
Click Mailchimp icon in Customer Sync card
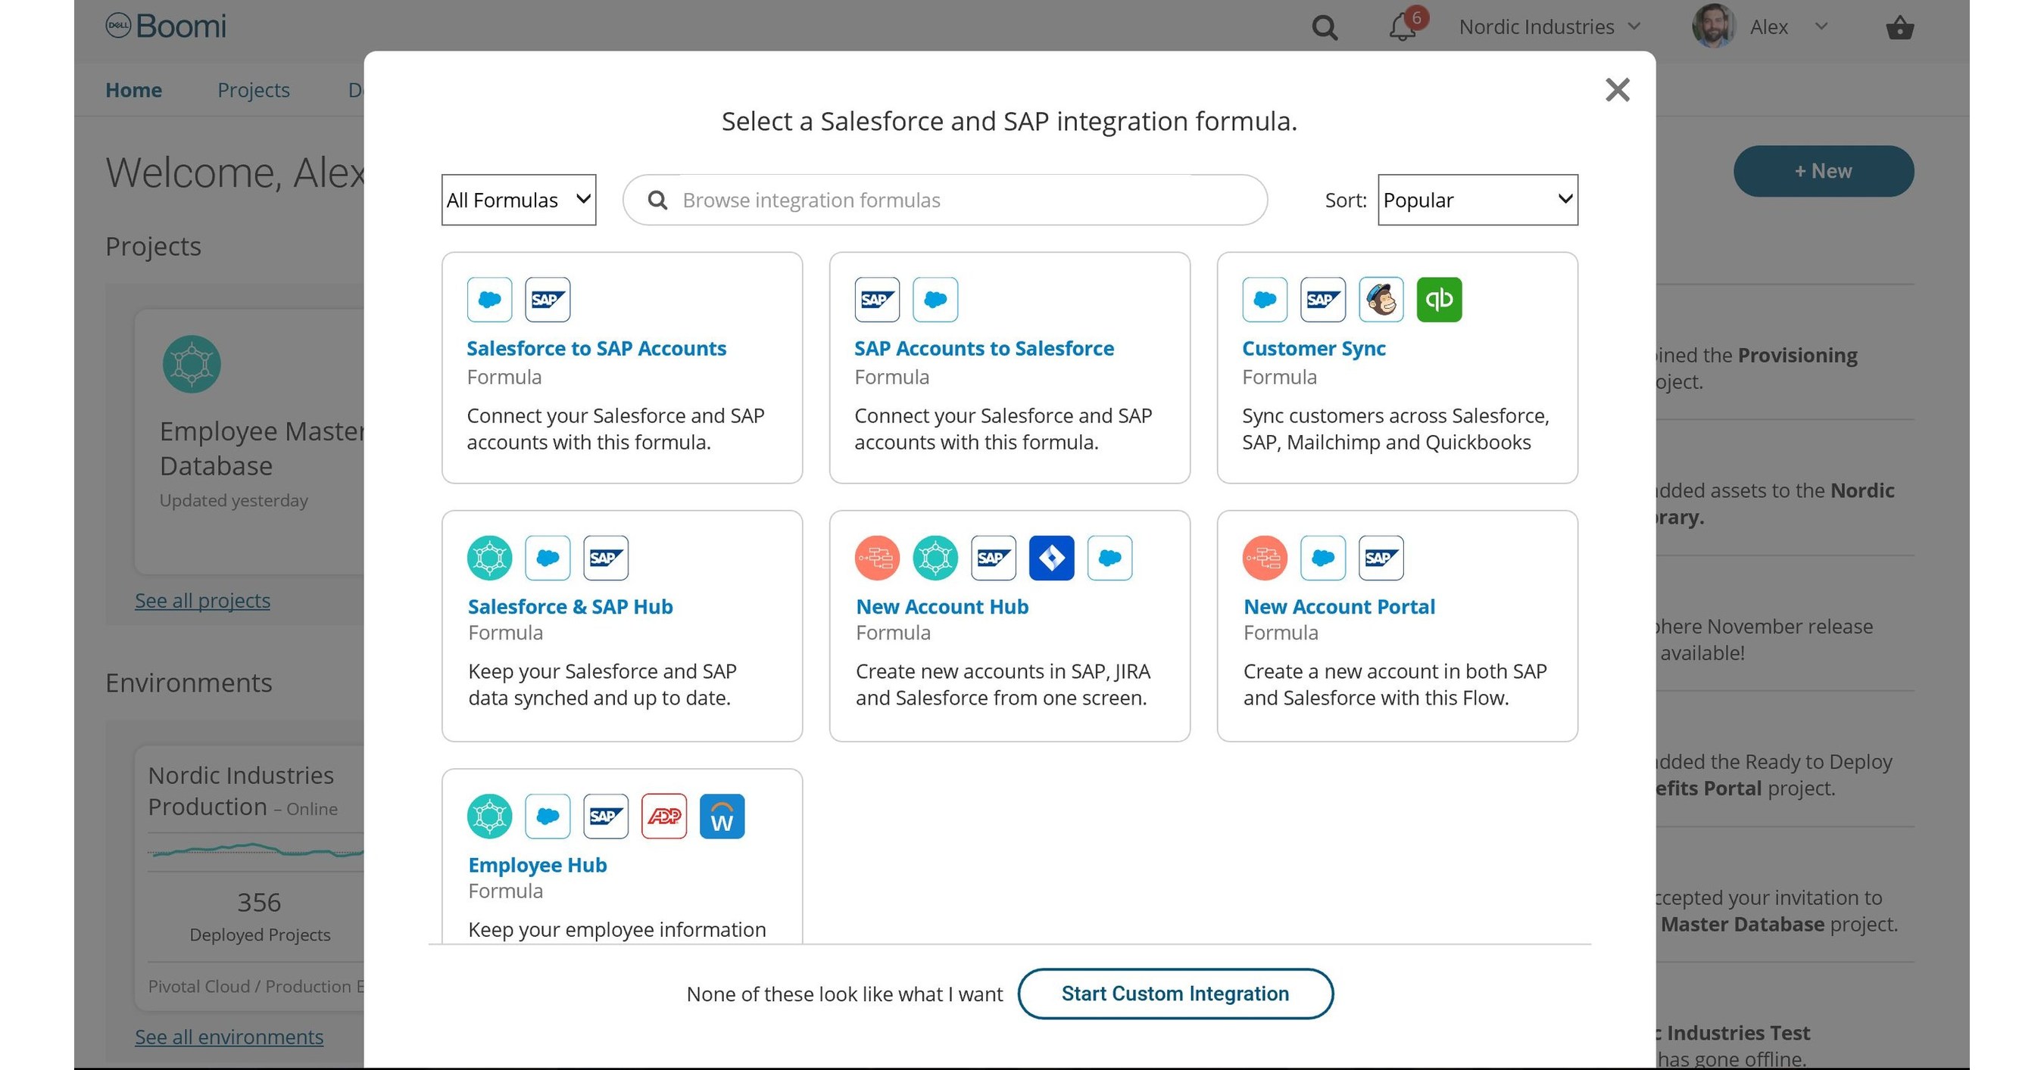click(1381, 300)
